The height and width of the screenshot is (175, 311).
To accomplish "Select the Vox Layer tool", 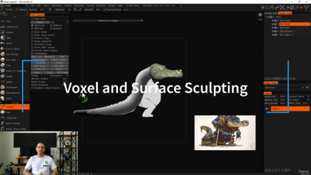I will 11,60.
